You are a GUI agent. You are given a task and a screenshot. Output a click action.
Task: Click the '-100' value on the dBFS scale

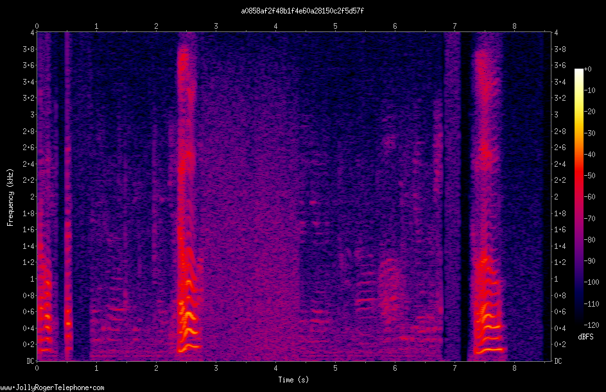[591, 282]
